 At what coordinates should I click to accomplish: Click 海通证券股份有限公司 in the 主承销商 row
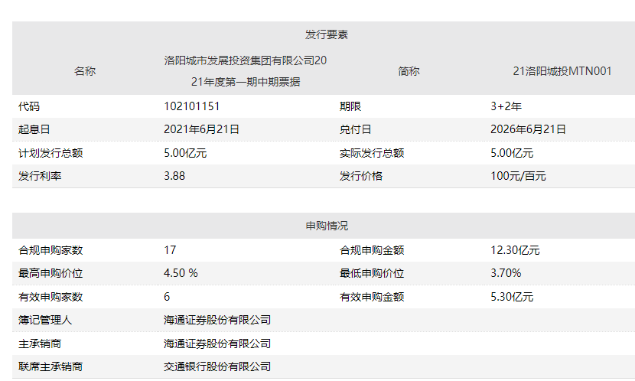click(217, 344)
